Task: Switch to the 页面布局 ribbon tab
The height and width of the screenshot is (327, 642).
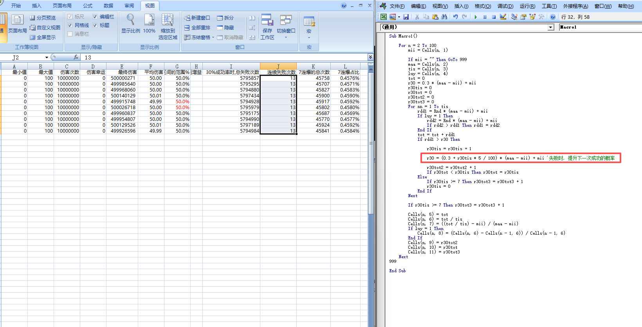Action: pyautogui.click(x=62, y=6)
